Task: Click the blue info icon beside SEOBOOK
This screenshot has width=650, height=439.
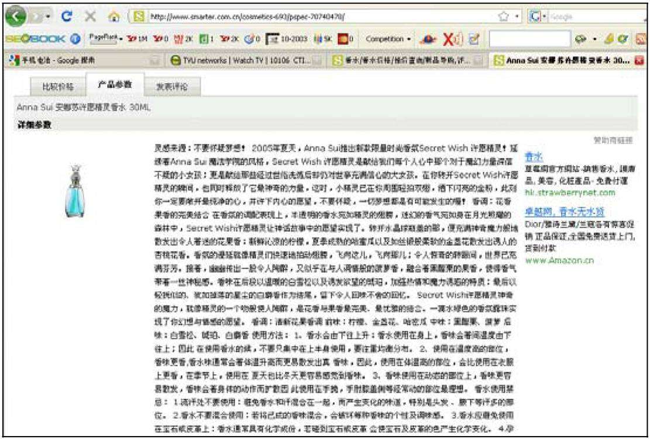Action: point(75,39)
